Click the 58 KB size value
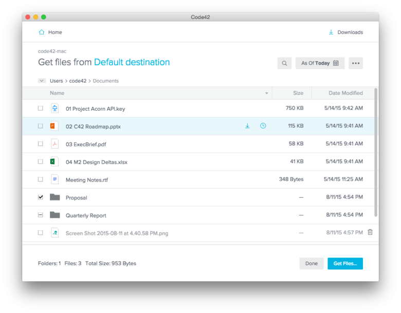401x313 pixels. 296,144
